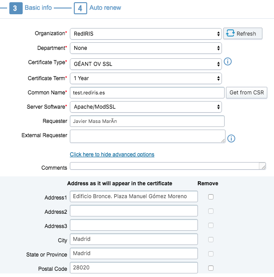Go to the Auto renew step
This screenshot has height=277, width=274.
105,8
